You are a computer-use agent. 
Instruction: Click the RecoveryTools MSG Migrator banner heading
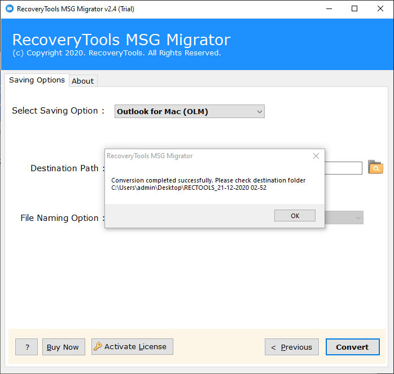tap(121, 40)
